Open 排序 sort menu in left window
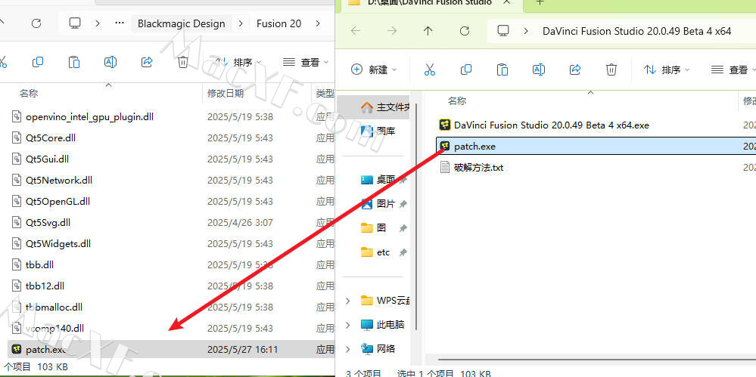 click(x=238, y=62)
